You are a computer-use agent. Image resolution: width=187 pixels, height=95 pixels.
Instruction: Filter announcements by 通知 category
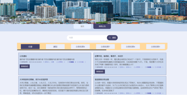pos(55,47)
